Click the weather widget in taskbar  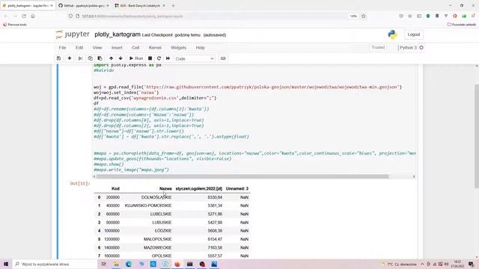pos(399,264)
